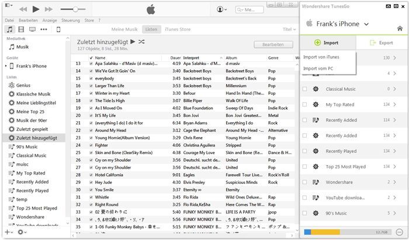Viewport: 409px width, 240px height.
Task: Uncheck the song Larger Than Life
Action: coord(91,85)
